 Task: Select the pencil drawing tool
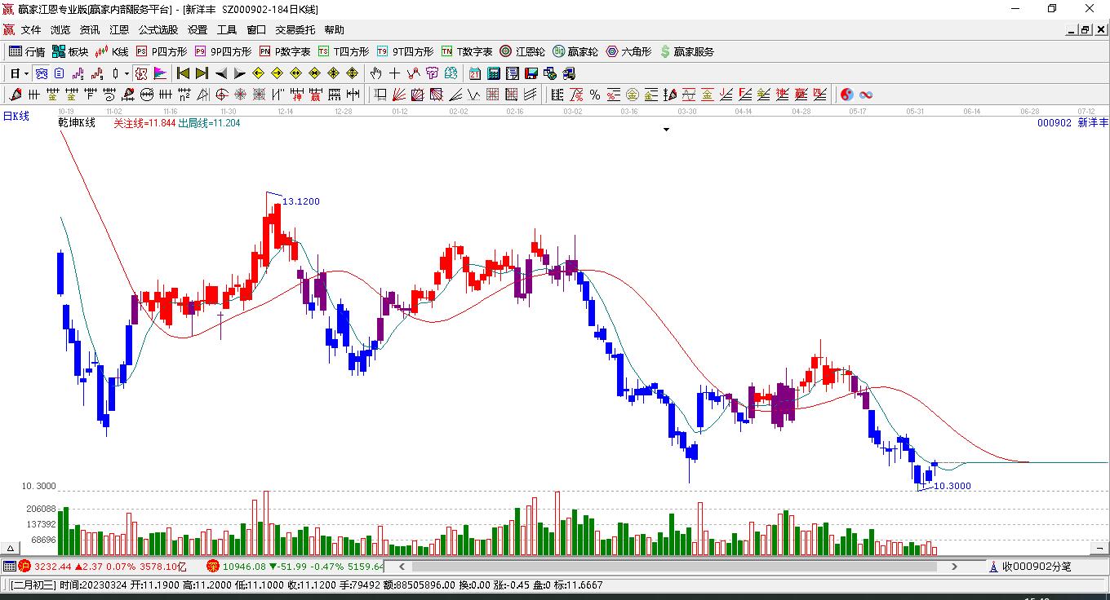click(x=15, y=95)
